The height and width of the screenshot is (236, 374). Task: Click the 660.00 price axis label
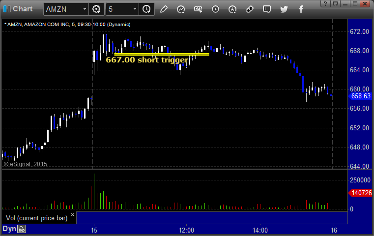[x=359, y=89]
